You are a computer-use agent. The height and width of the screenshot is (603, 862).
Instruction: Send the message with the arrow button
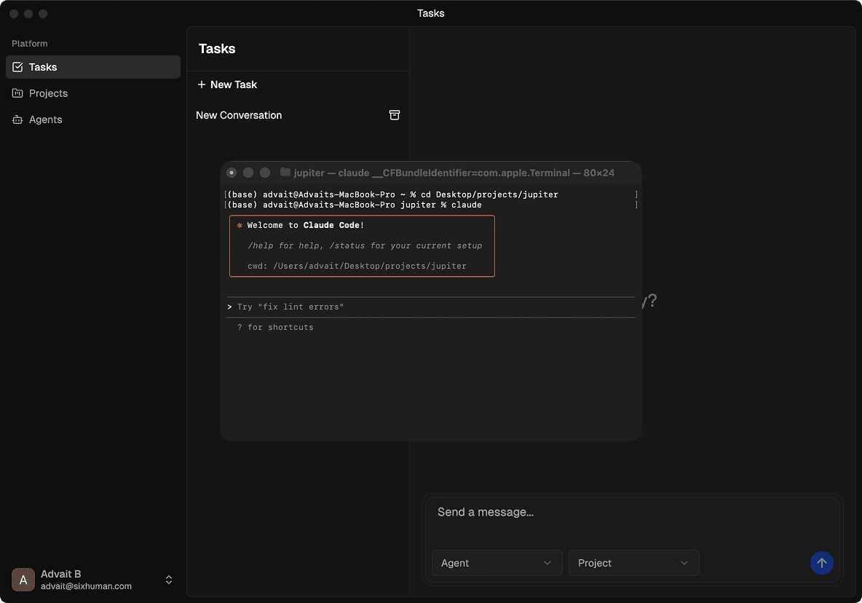tap(821, 563)
